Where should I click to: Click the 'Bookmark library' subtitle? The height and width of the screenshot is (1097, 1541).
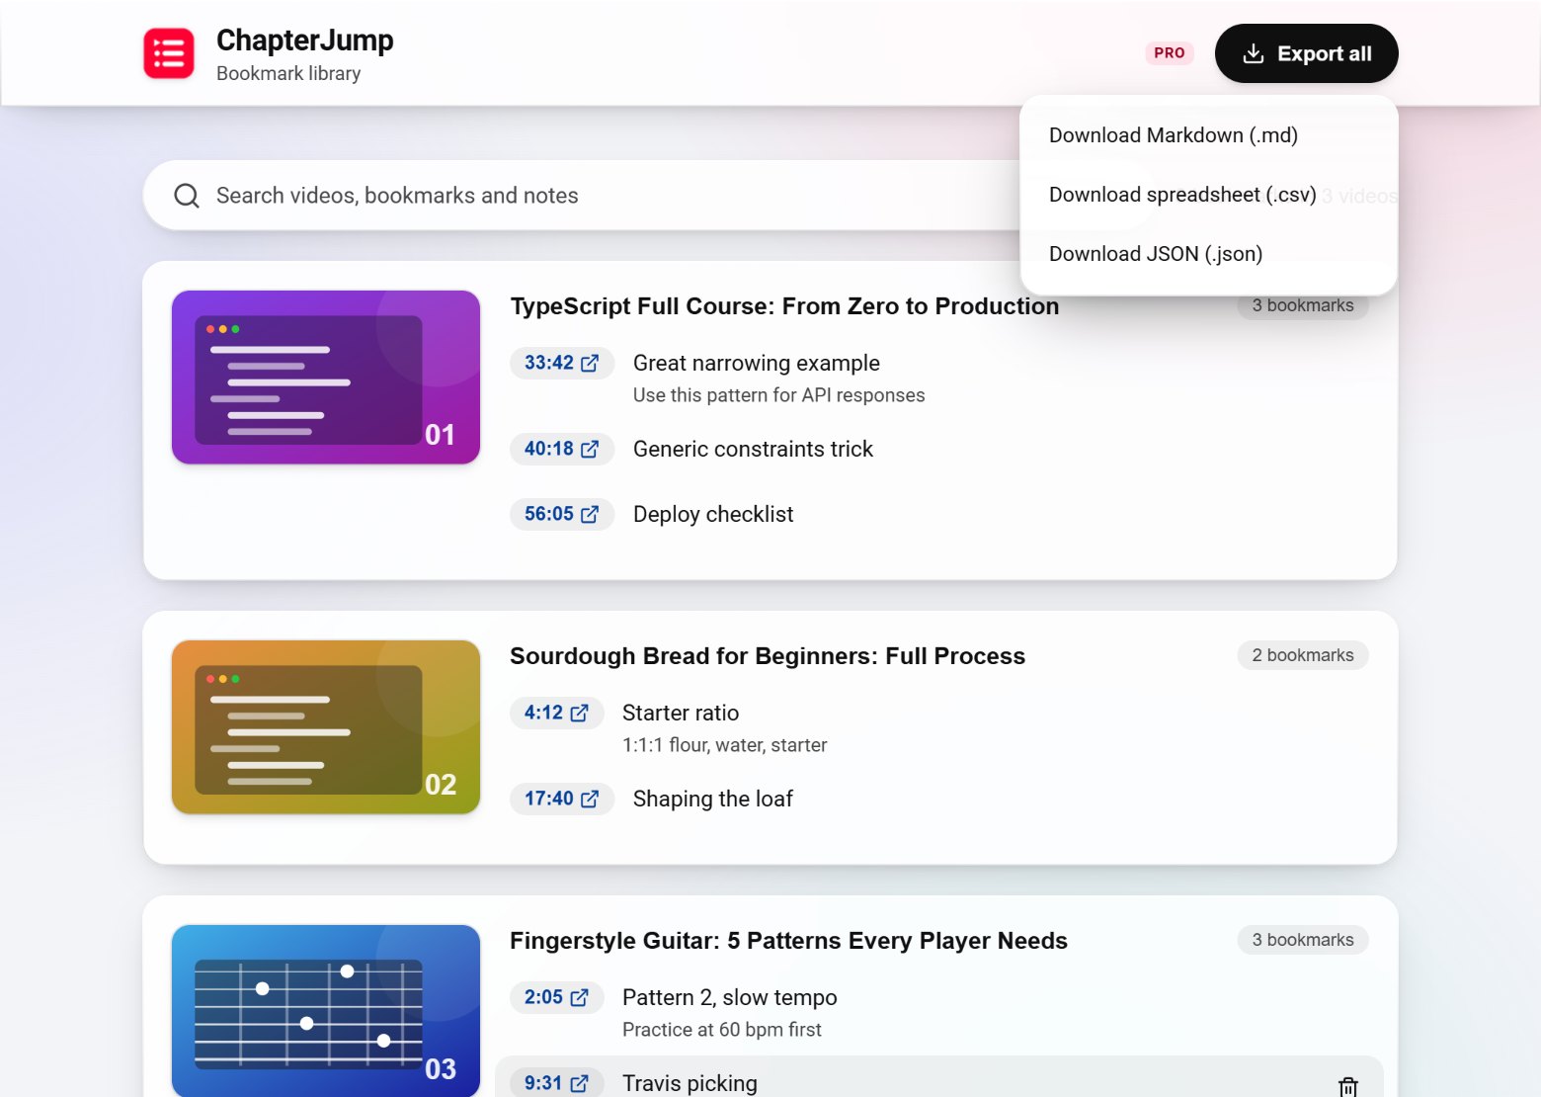(x=288, y=73)
